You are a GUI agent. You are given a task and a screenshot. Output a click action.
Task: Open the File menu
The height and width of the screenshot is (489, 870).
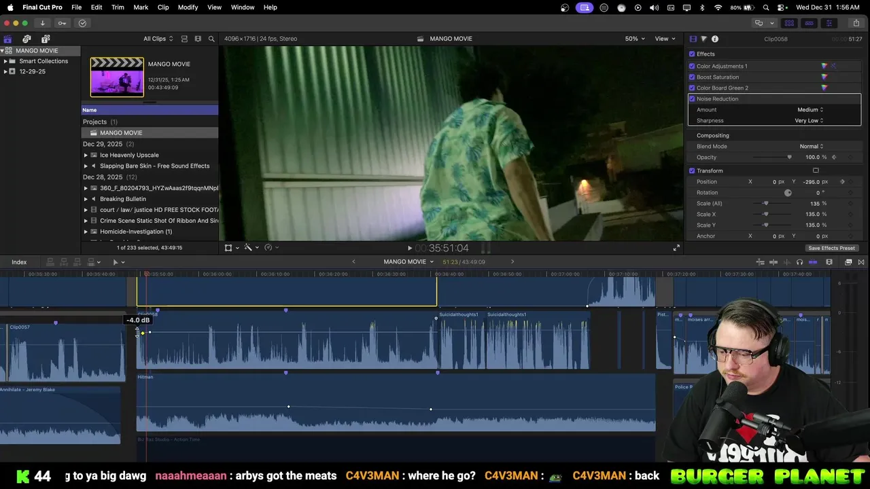tap(77, 7)
